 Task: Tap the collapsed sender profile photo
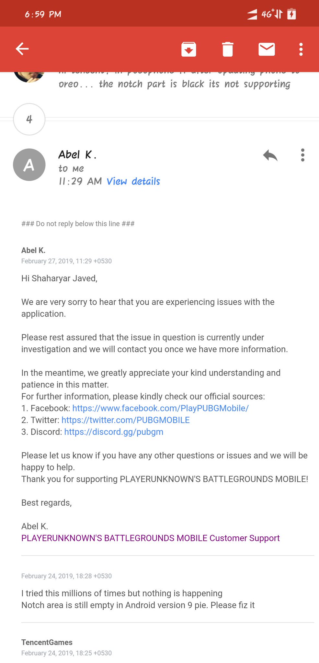(x=29, y=76)
